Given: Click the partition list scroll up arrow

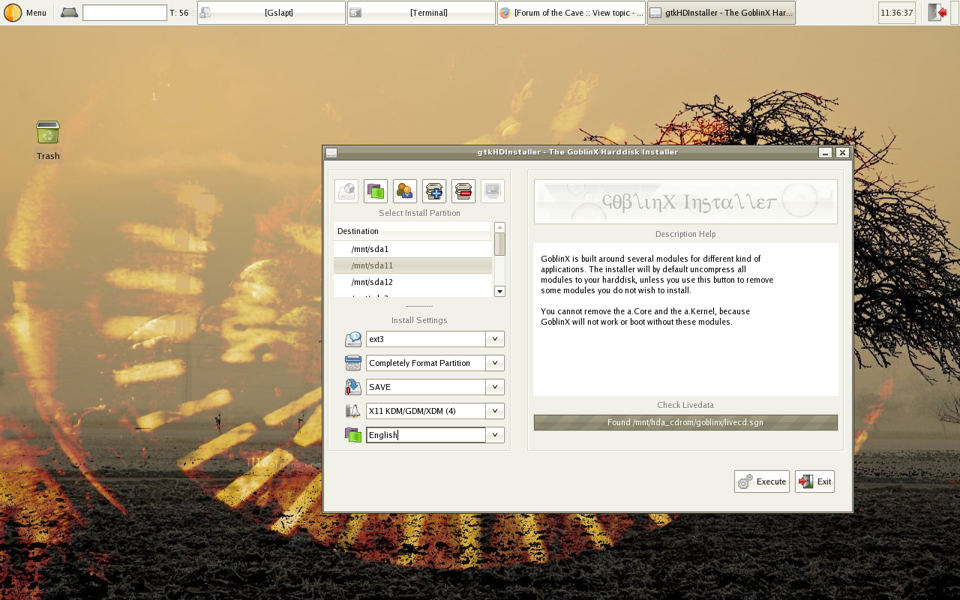Looking at the screenshot, I should tap(500, 227).
